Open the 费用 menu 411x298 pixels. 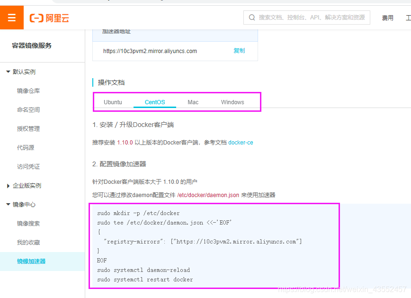(387, 18)
